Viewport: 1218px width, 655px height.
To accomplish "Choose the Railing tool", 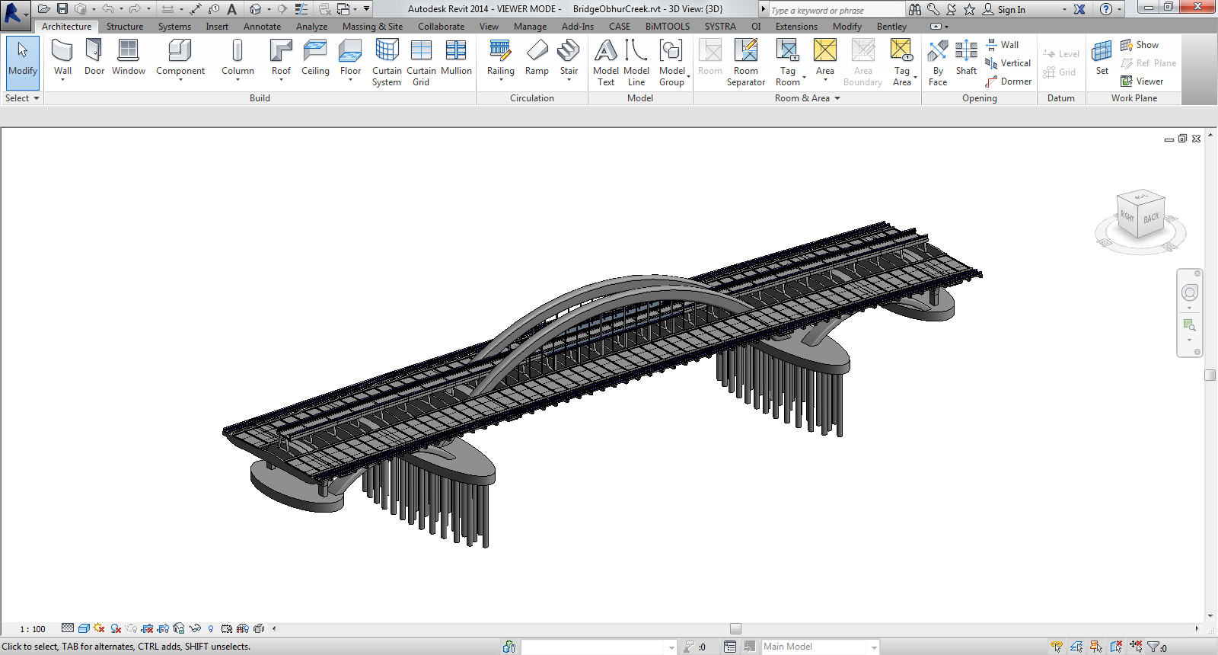I will click(x=500, y=59).
